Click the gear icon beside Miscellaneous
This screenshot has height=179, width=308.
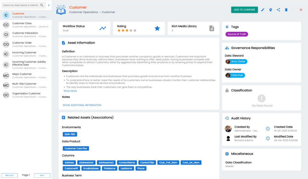[227, 153]
